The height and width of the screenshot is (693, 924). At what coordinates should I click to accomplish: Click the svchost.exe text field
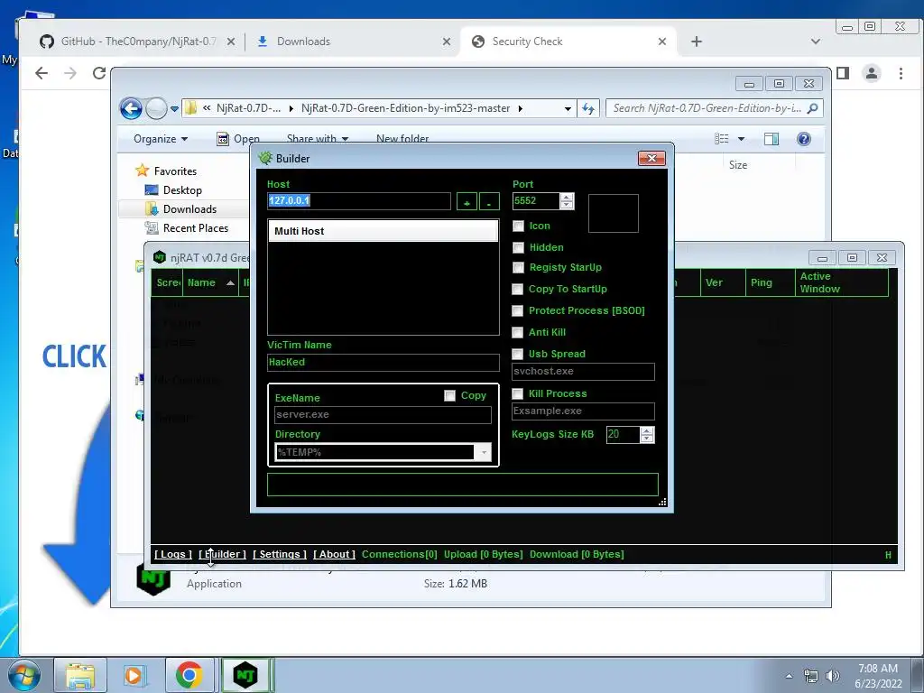(583, 371)
